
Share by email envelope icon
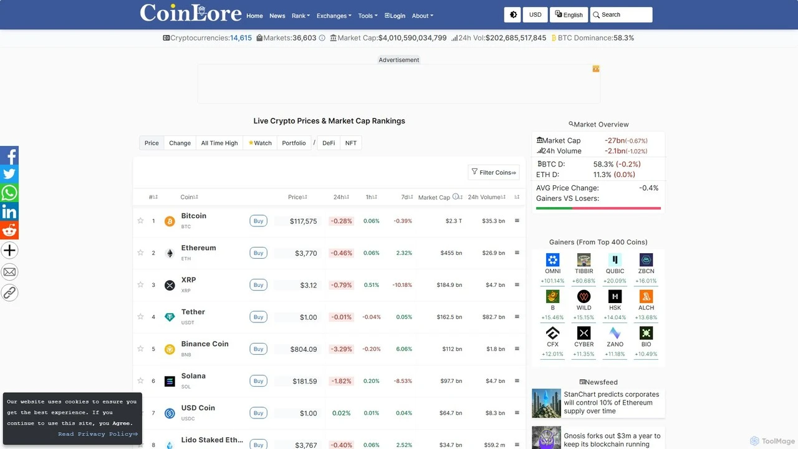click(9, 272)
